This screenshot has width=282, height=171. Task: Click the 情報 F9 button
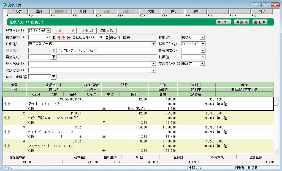click(x=196, y=11)
